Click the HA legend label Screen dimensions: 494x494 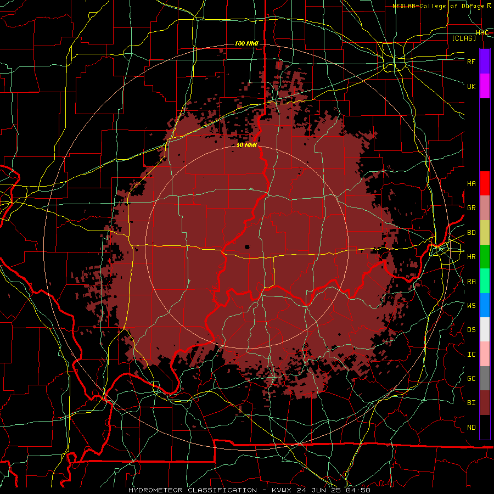[x=471, y=183]
